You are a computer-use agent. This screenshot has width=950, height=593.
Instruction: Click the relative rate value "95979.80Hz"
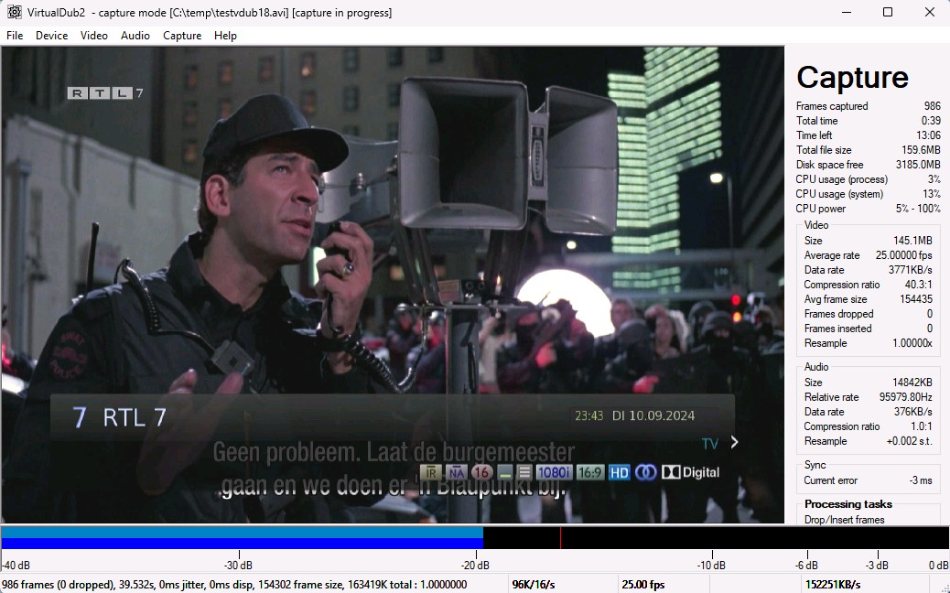906,397
